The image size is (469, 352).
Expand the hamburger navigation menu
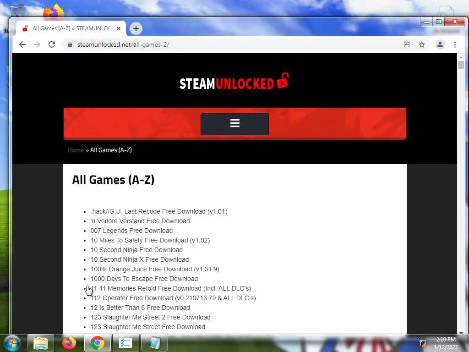coord(234,124)
